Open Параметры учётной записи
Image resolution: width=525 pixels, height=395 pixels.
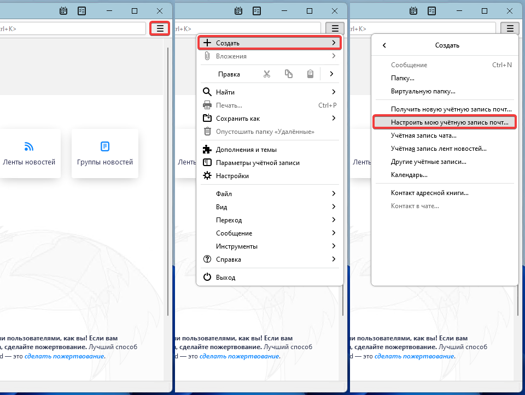(x=257, y=162)
